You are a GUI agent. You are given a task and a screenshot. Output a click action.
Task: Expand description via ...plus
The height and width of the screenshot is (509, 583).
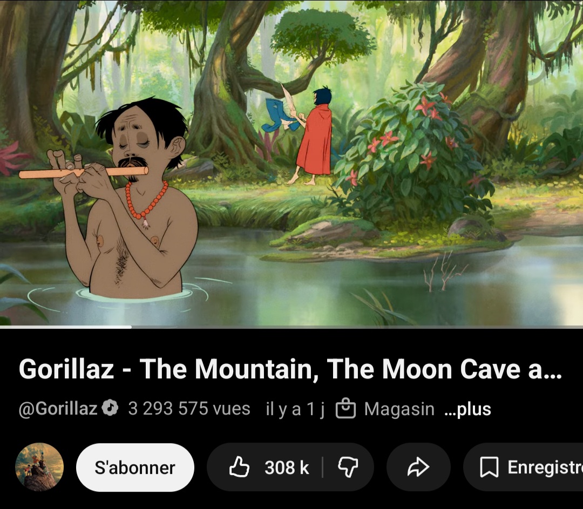coord(467,409)
